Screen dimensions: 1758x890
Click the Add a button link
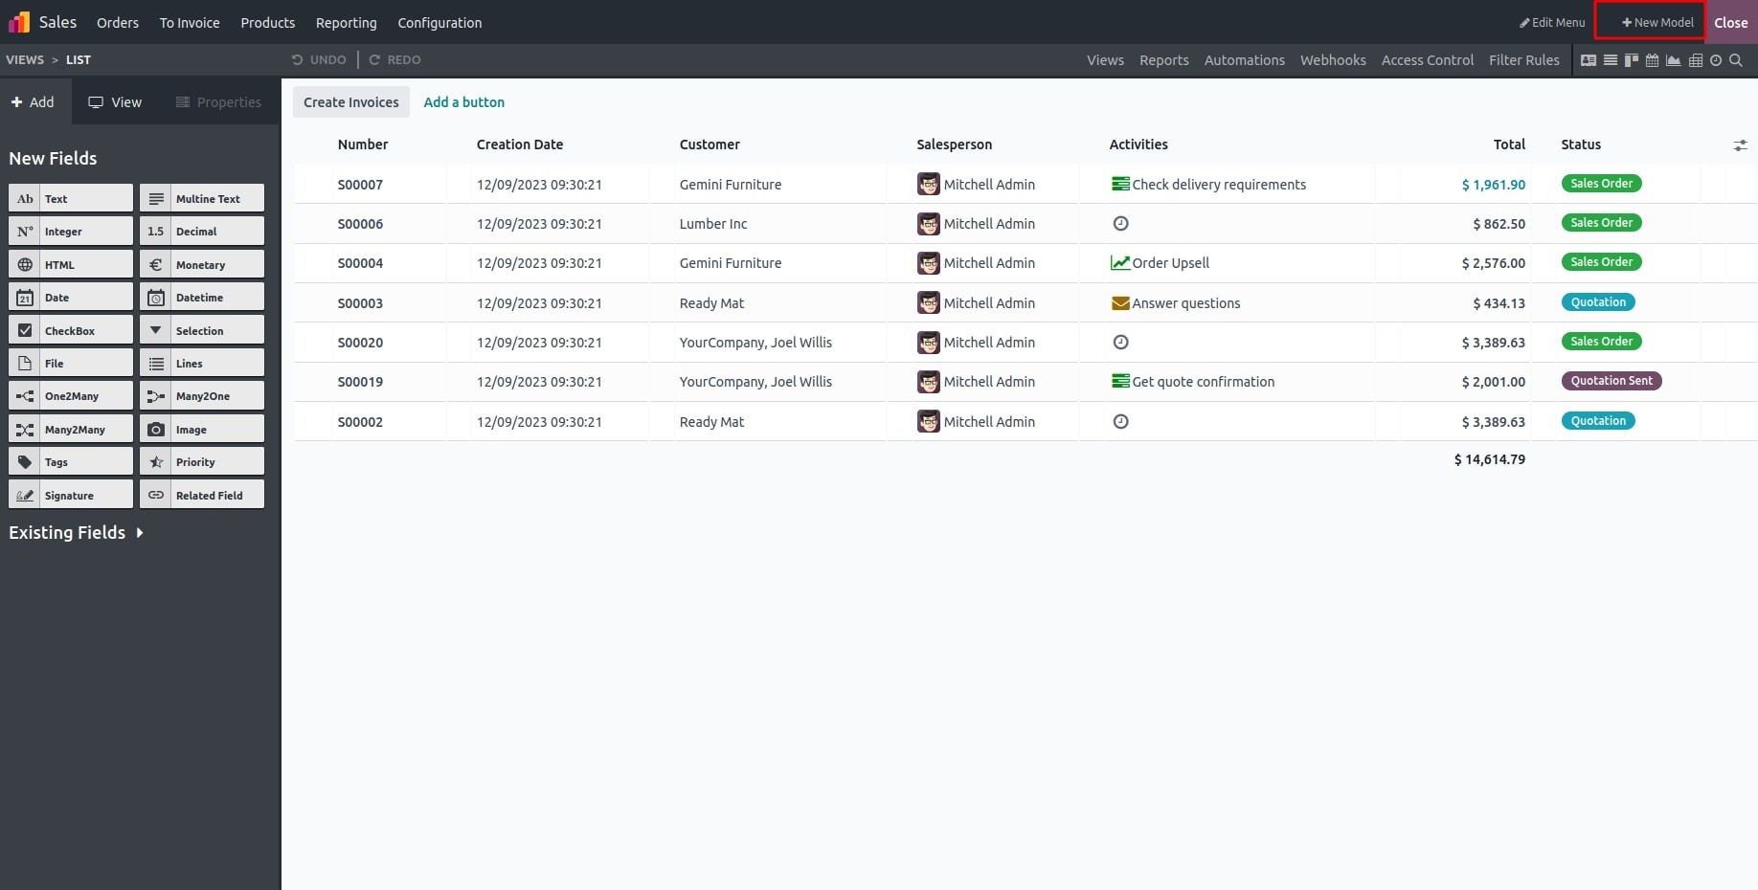[464, 101]
